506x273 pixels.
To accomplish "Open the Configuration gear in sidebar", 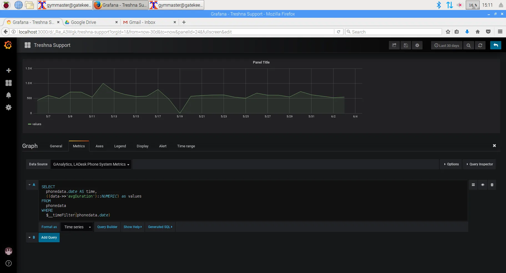I will 9,107.
